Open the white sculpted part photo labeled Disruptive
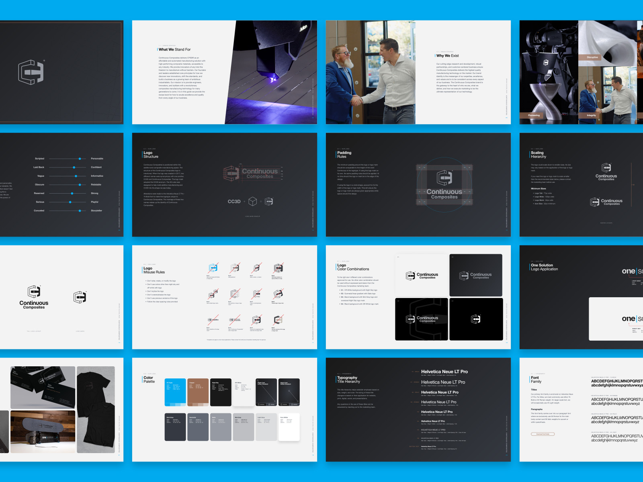The height and width of the screenshot is (482, 643). coord(608,43)
